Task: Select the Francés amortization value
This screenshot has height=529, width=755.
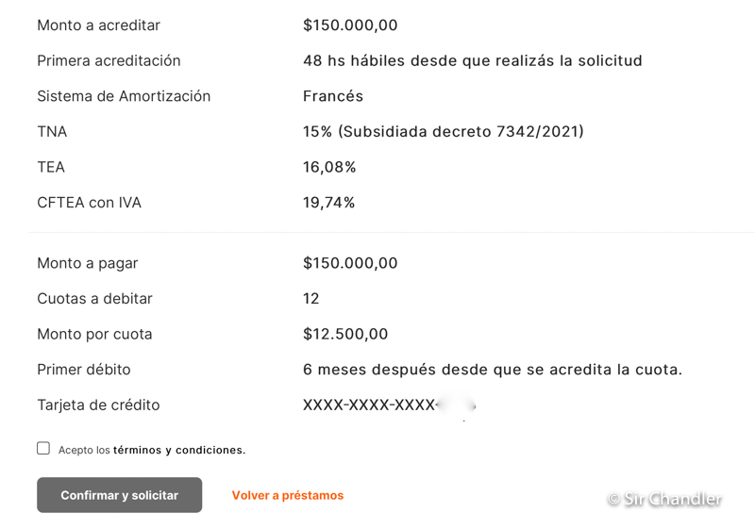Action: (333, 96)
